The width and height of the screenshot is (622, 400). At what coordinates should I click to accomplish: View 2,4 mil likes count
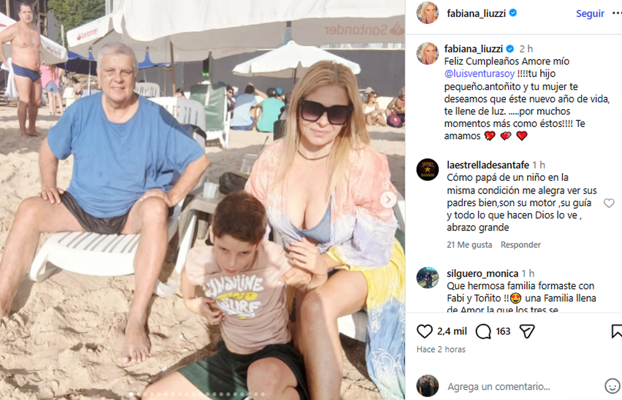(452, 331)
